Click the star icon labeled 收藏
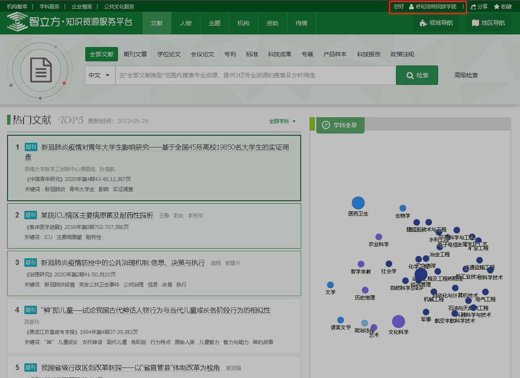 click(x=496, y=7)
